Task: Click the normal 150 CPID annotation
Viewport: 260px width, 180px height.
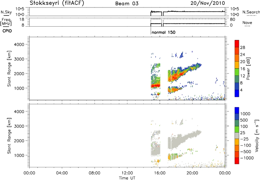Action: click(x=163, y=32)
